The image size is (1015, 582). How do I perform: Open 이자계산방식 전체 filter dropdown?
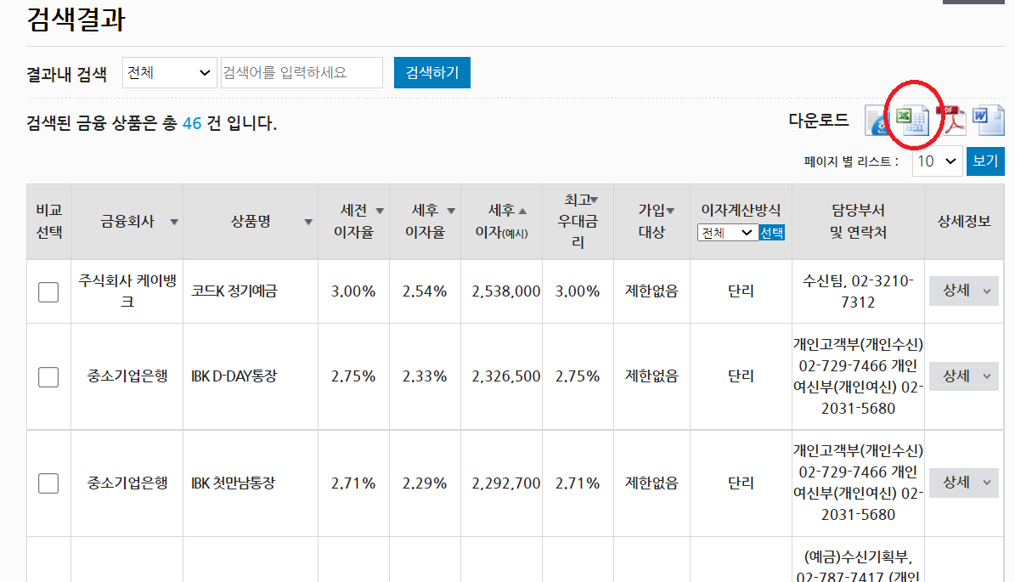pos(728,233)
